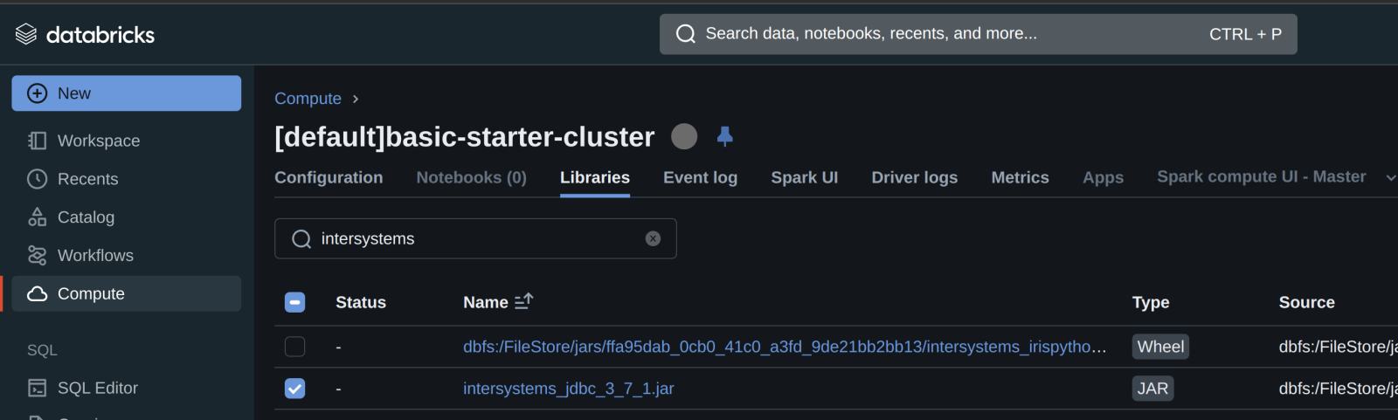Open Workflows from the sidebar
This screenshot has height=420, width=1398.
tap(95, 256)
